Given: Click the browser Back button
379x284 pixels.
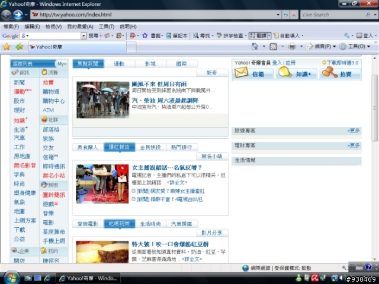Looking at the screenshot, I should (7, 15).
